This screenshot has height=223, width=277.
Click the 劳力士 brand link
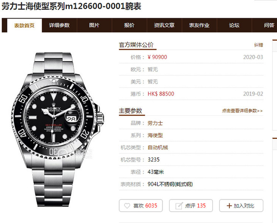coord(155,123)
